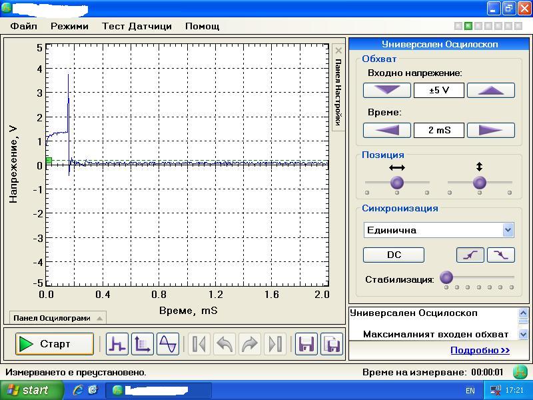
Task: Toggle DC coupling button
Action: coord(394,255)
